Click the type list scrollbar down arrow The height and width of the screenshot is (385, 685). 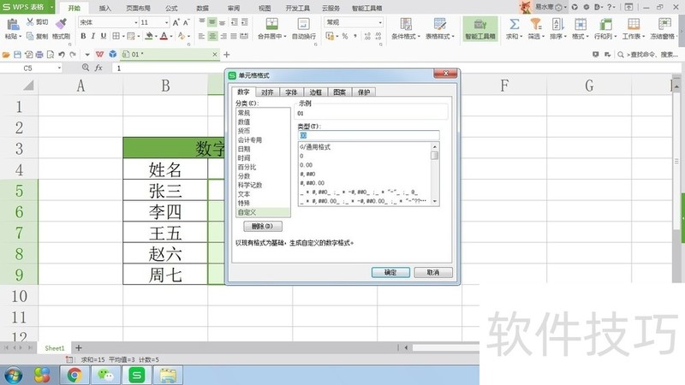(x=435, y=201)
